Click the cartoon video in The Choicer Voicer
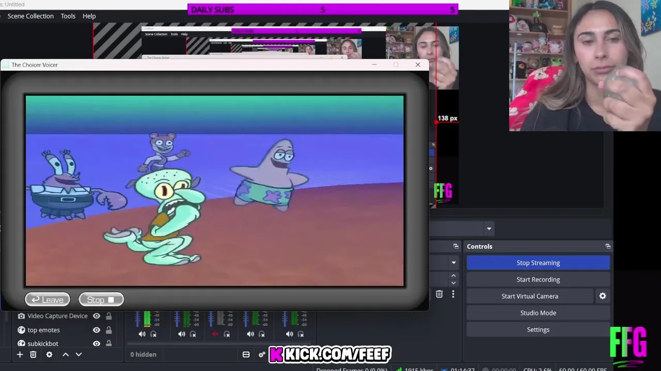This screenshot has height=371, width=661. pyautogui.click(x=214, y=191)
